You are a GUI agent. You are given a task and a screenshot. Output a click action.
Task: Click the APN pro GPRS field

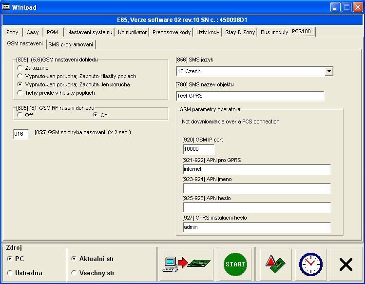tap(256, 169)
